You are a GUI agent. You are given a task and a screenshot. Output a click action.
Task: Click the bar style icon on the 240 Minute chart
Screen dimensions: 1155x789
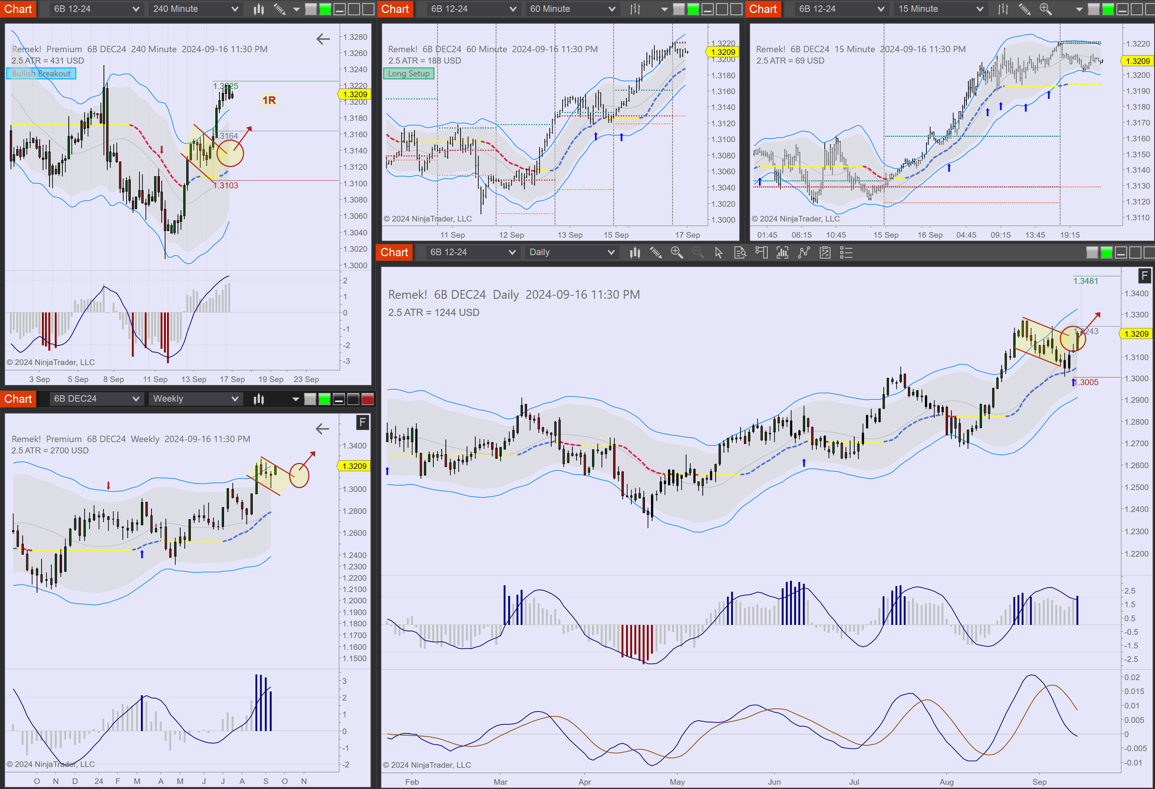click(x=258, y=9)
